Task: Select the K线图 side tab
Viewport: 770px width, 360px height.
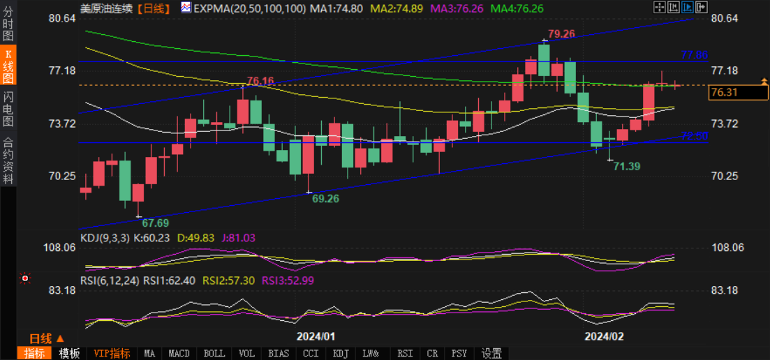Action: coord(8,68)
